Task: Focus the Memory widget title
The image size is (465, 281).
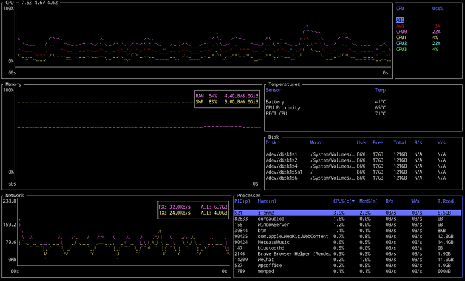Action: 13,85
